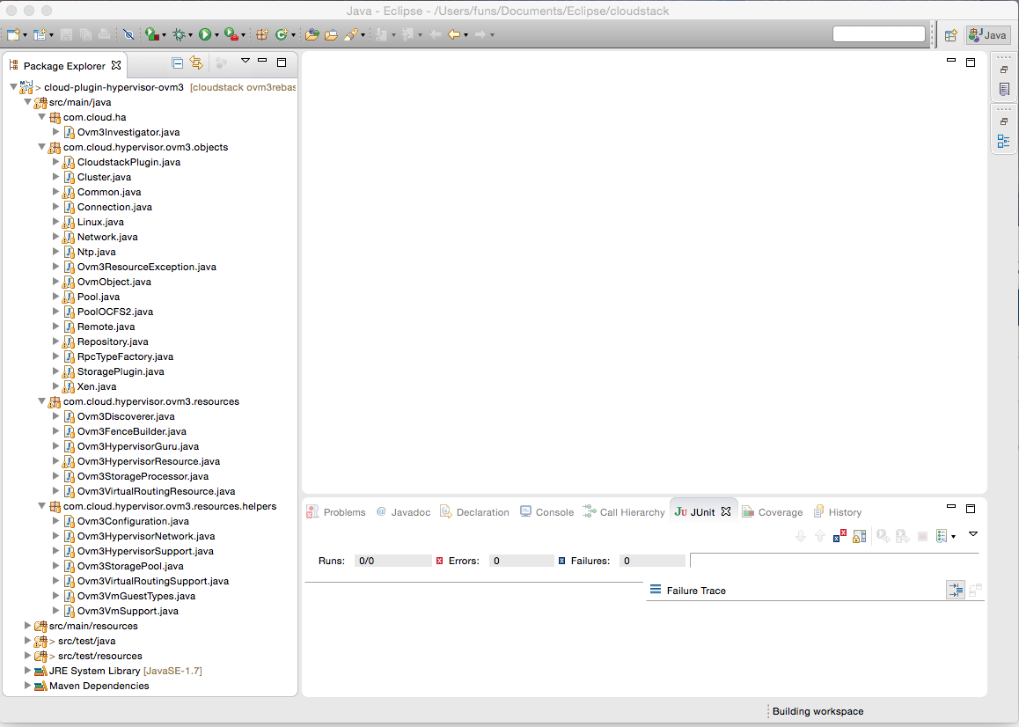Click the Open Task folder icon
1019x727 pixels.
(331, 34)
